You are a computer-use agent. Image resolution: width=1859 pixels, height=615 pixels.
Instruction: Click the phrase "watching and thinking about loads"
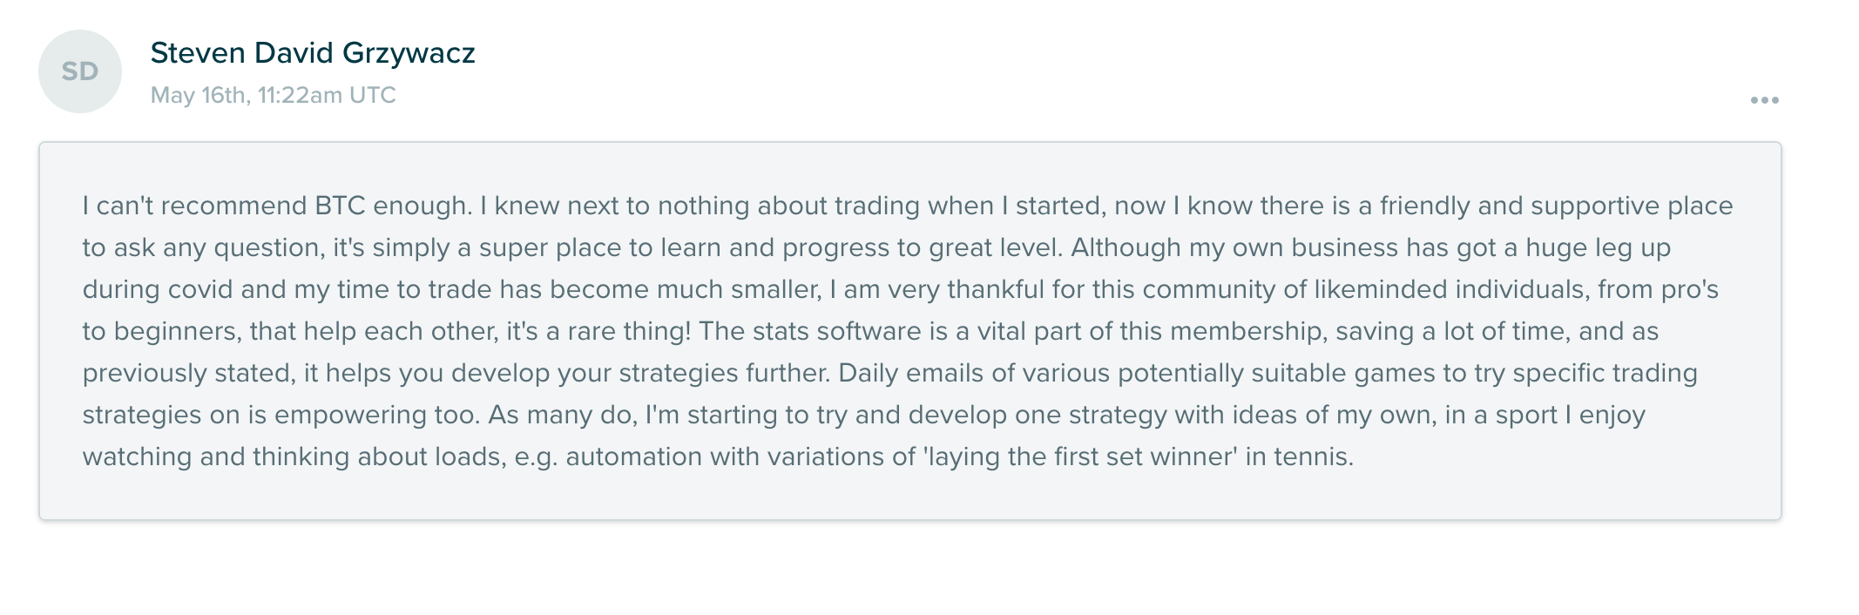pos(292,457)
